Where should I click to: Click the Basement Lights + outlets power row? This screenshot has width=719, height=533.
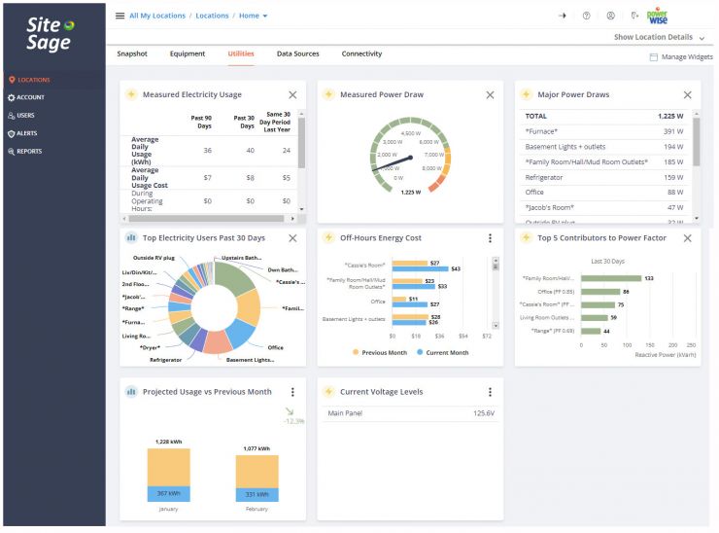(604, 147)
